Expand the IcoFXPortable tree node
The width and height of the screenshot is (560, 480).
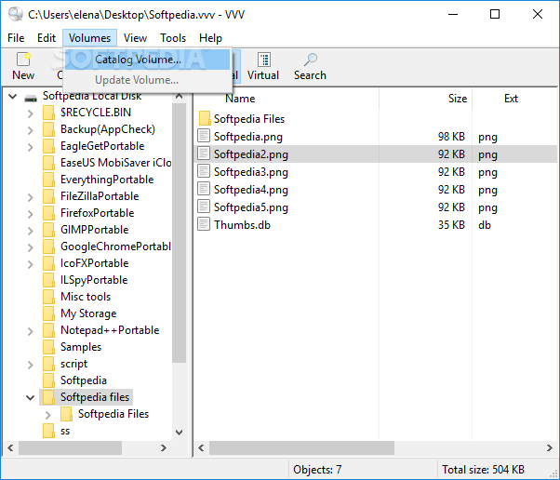tap(31, 264)
